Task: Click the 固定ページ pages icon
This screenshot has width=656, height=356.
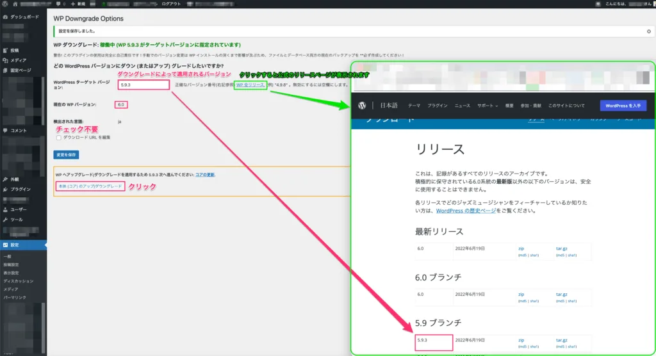Action: pyautogui.click(x=5, y=70)
